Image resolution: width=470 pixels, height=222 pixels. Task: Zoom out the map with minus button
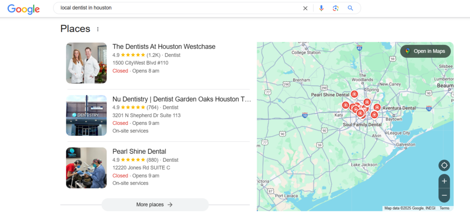[x=444, y=196]
